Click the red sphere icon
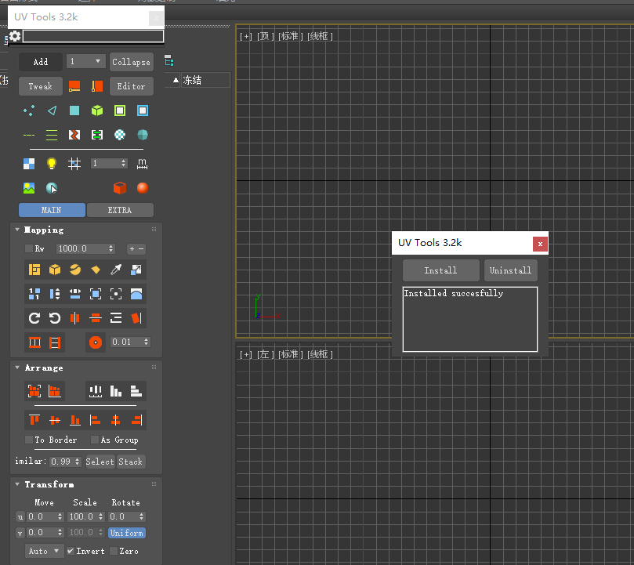634x565 pixels. (x=143, y=187)
